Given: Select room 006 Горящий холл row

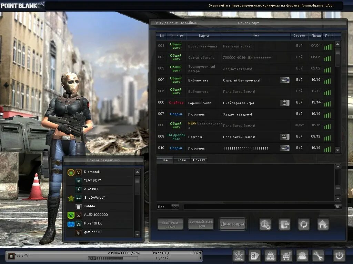Looking at the screenshot, I should point(245,103).
